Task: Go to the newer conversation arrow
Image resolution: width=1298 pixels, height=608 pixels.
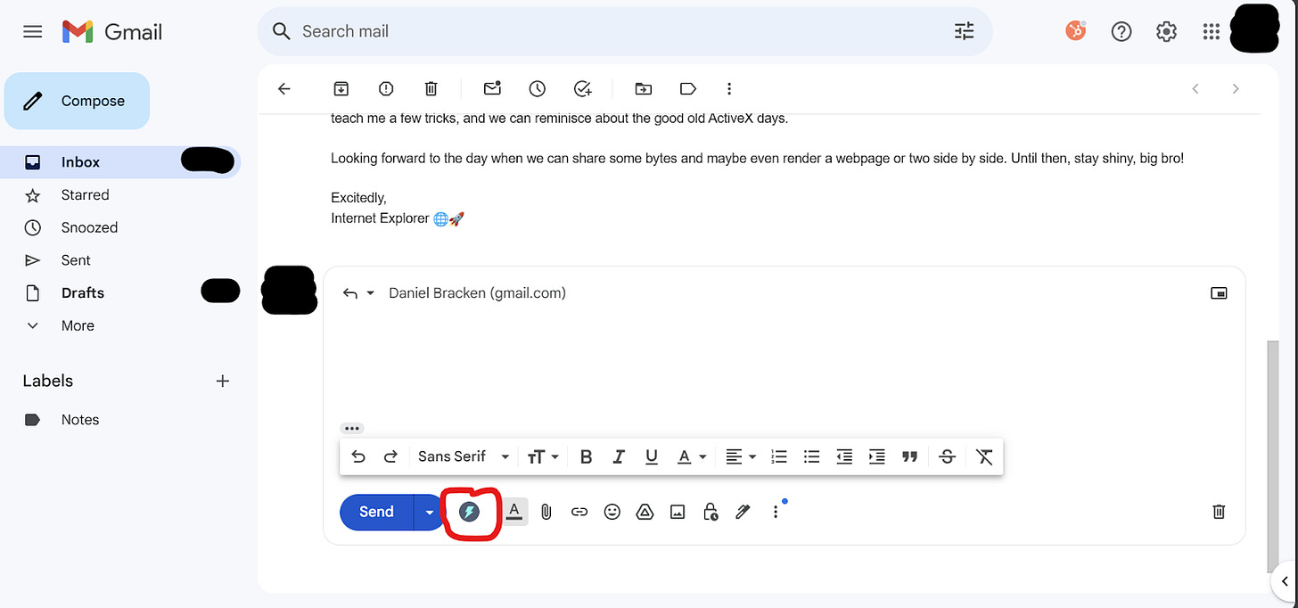Action: 1195,88
